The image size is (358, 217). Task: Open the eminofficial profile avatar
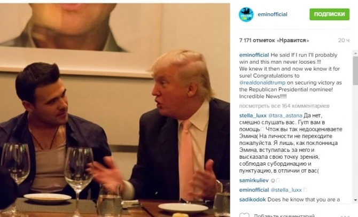click(246, 14)
